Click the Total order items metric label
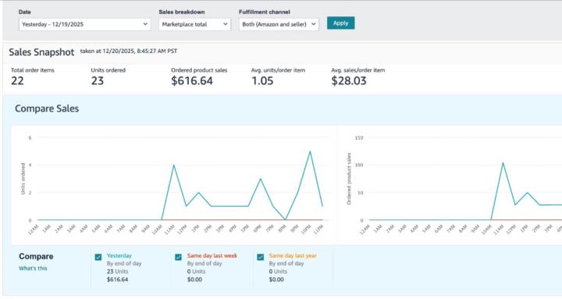Viewport: 562px width, 299px height. coord(32,70)
